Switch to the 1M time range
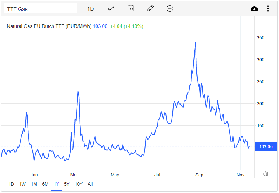The image size is (279, 193). coord(34,184)
